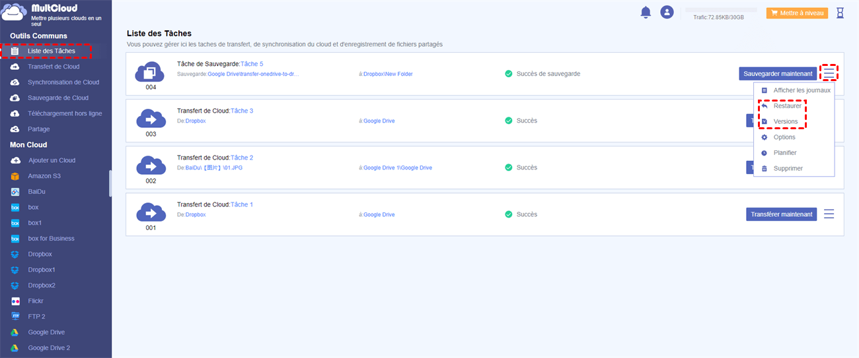
Task: Click the Mettre à niveau upgrade button
Action: [x=797, y=13]
